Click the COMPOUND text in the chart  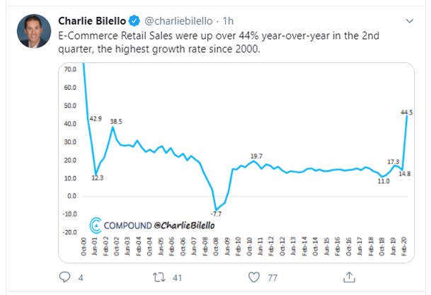click(126, 226)
